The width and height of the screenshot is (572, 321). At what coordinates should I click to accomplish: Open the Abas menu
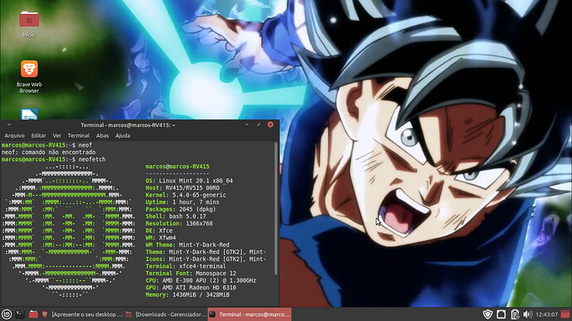point(103,135)
